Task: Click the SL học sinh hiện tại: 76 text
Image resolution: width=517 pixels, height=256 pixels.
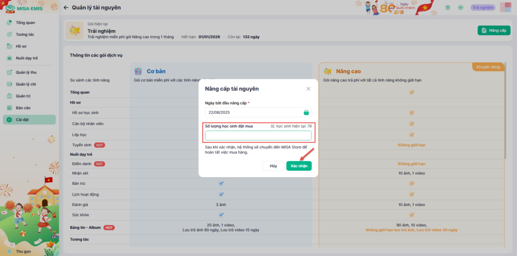Action: pos(291,126)
